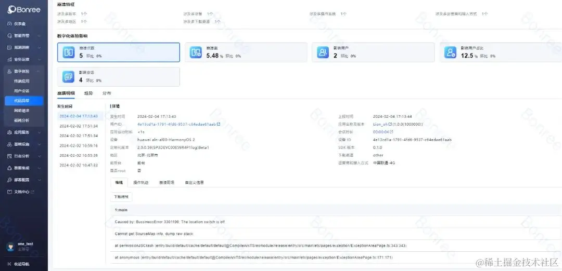Switch to the 崩溃明细 tab

(x=66, y=93)
